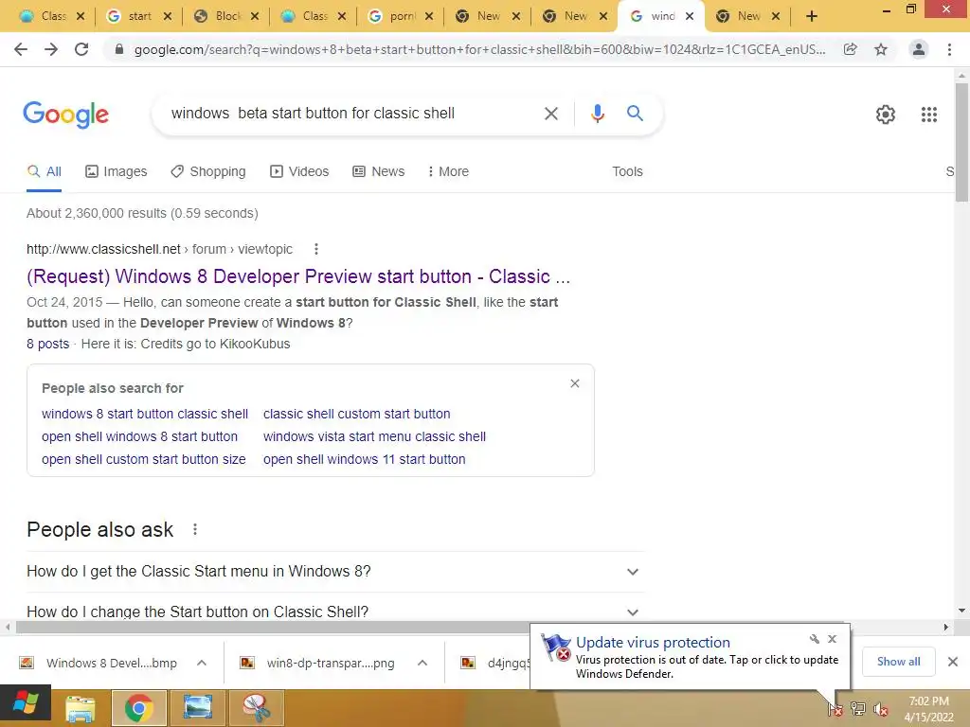Open the Google apps grid

pos(929,115)
